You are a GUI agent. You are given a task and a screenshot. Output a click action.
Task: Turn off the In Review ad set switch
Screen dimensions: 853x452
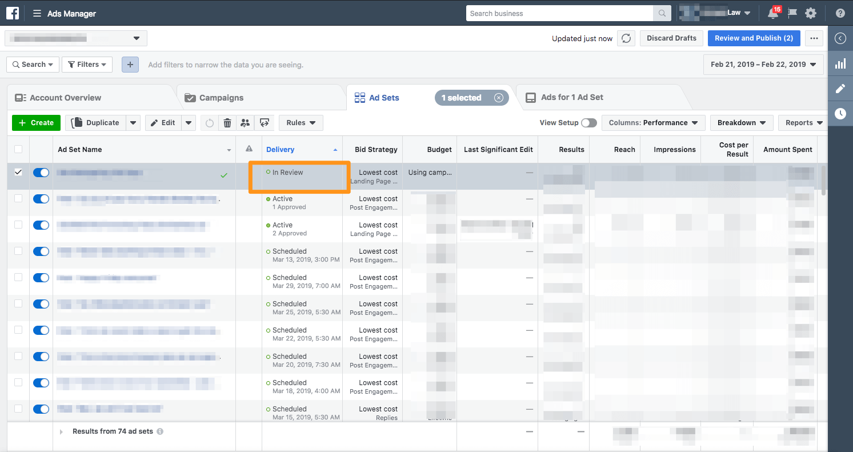(41, 173)
